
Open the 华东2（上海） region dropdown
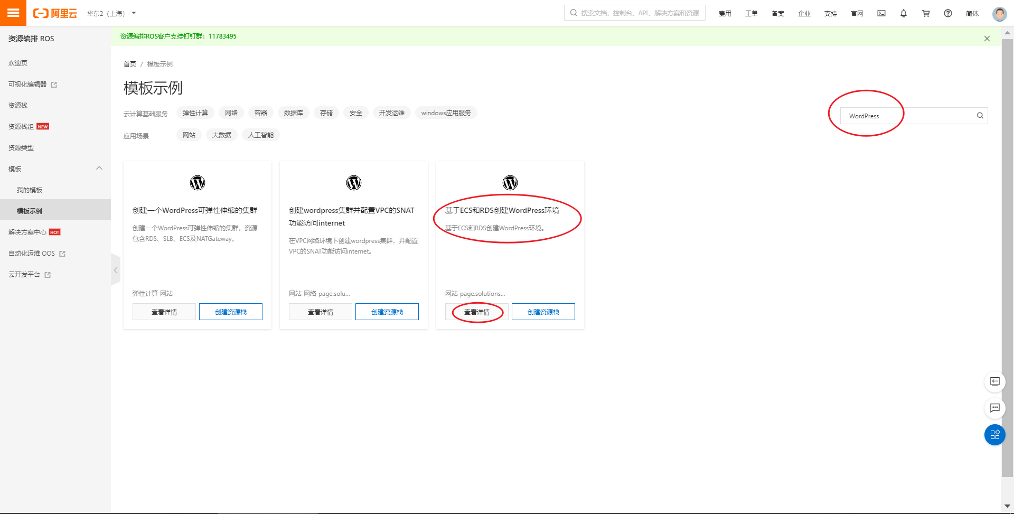pyautogui.click(x=111, y=13)
